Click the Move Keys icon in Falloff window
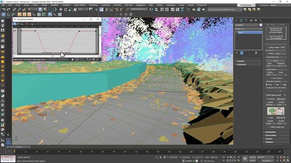This screenshot has height=163, width=291. [x=15, y=24]
